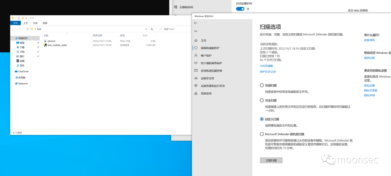Screen dimensions: 391x176
Task: Select the 快速扫描 radio option
Action: click(262, 85)
